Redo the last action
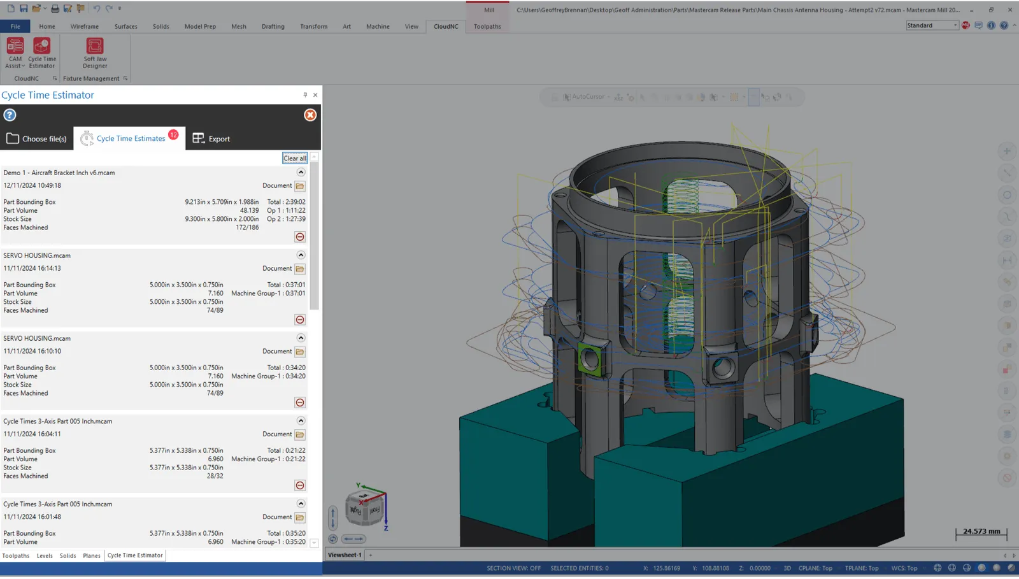The image size is (1019, 579). (x=109, y=8)
